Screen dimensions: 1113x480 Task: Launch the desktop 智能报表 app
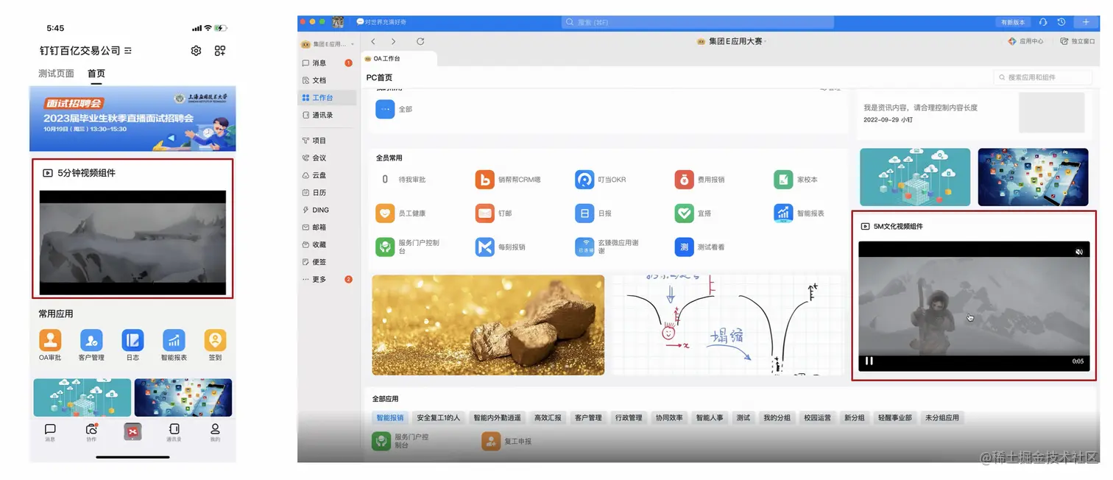799,213
